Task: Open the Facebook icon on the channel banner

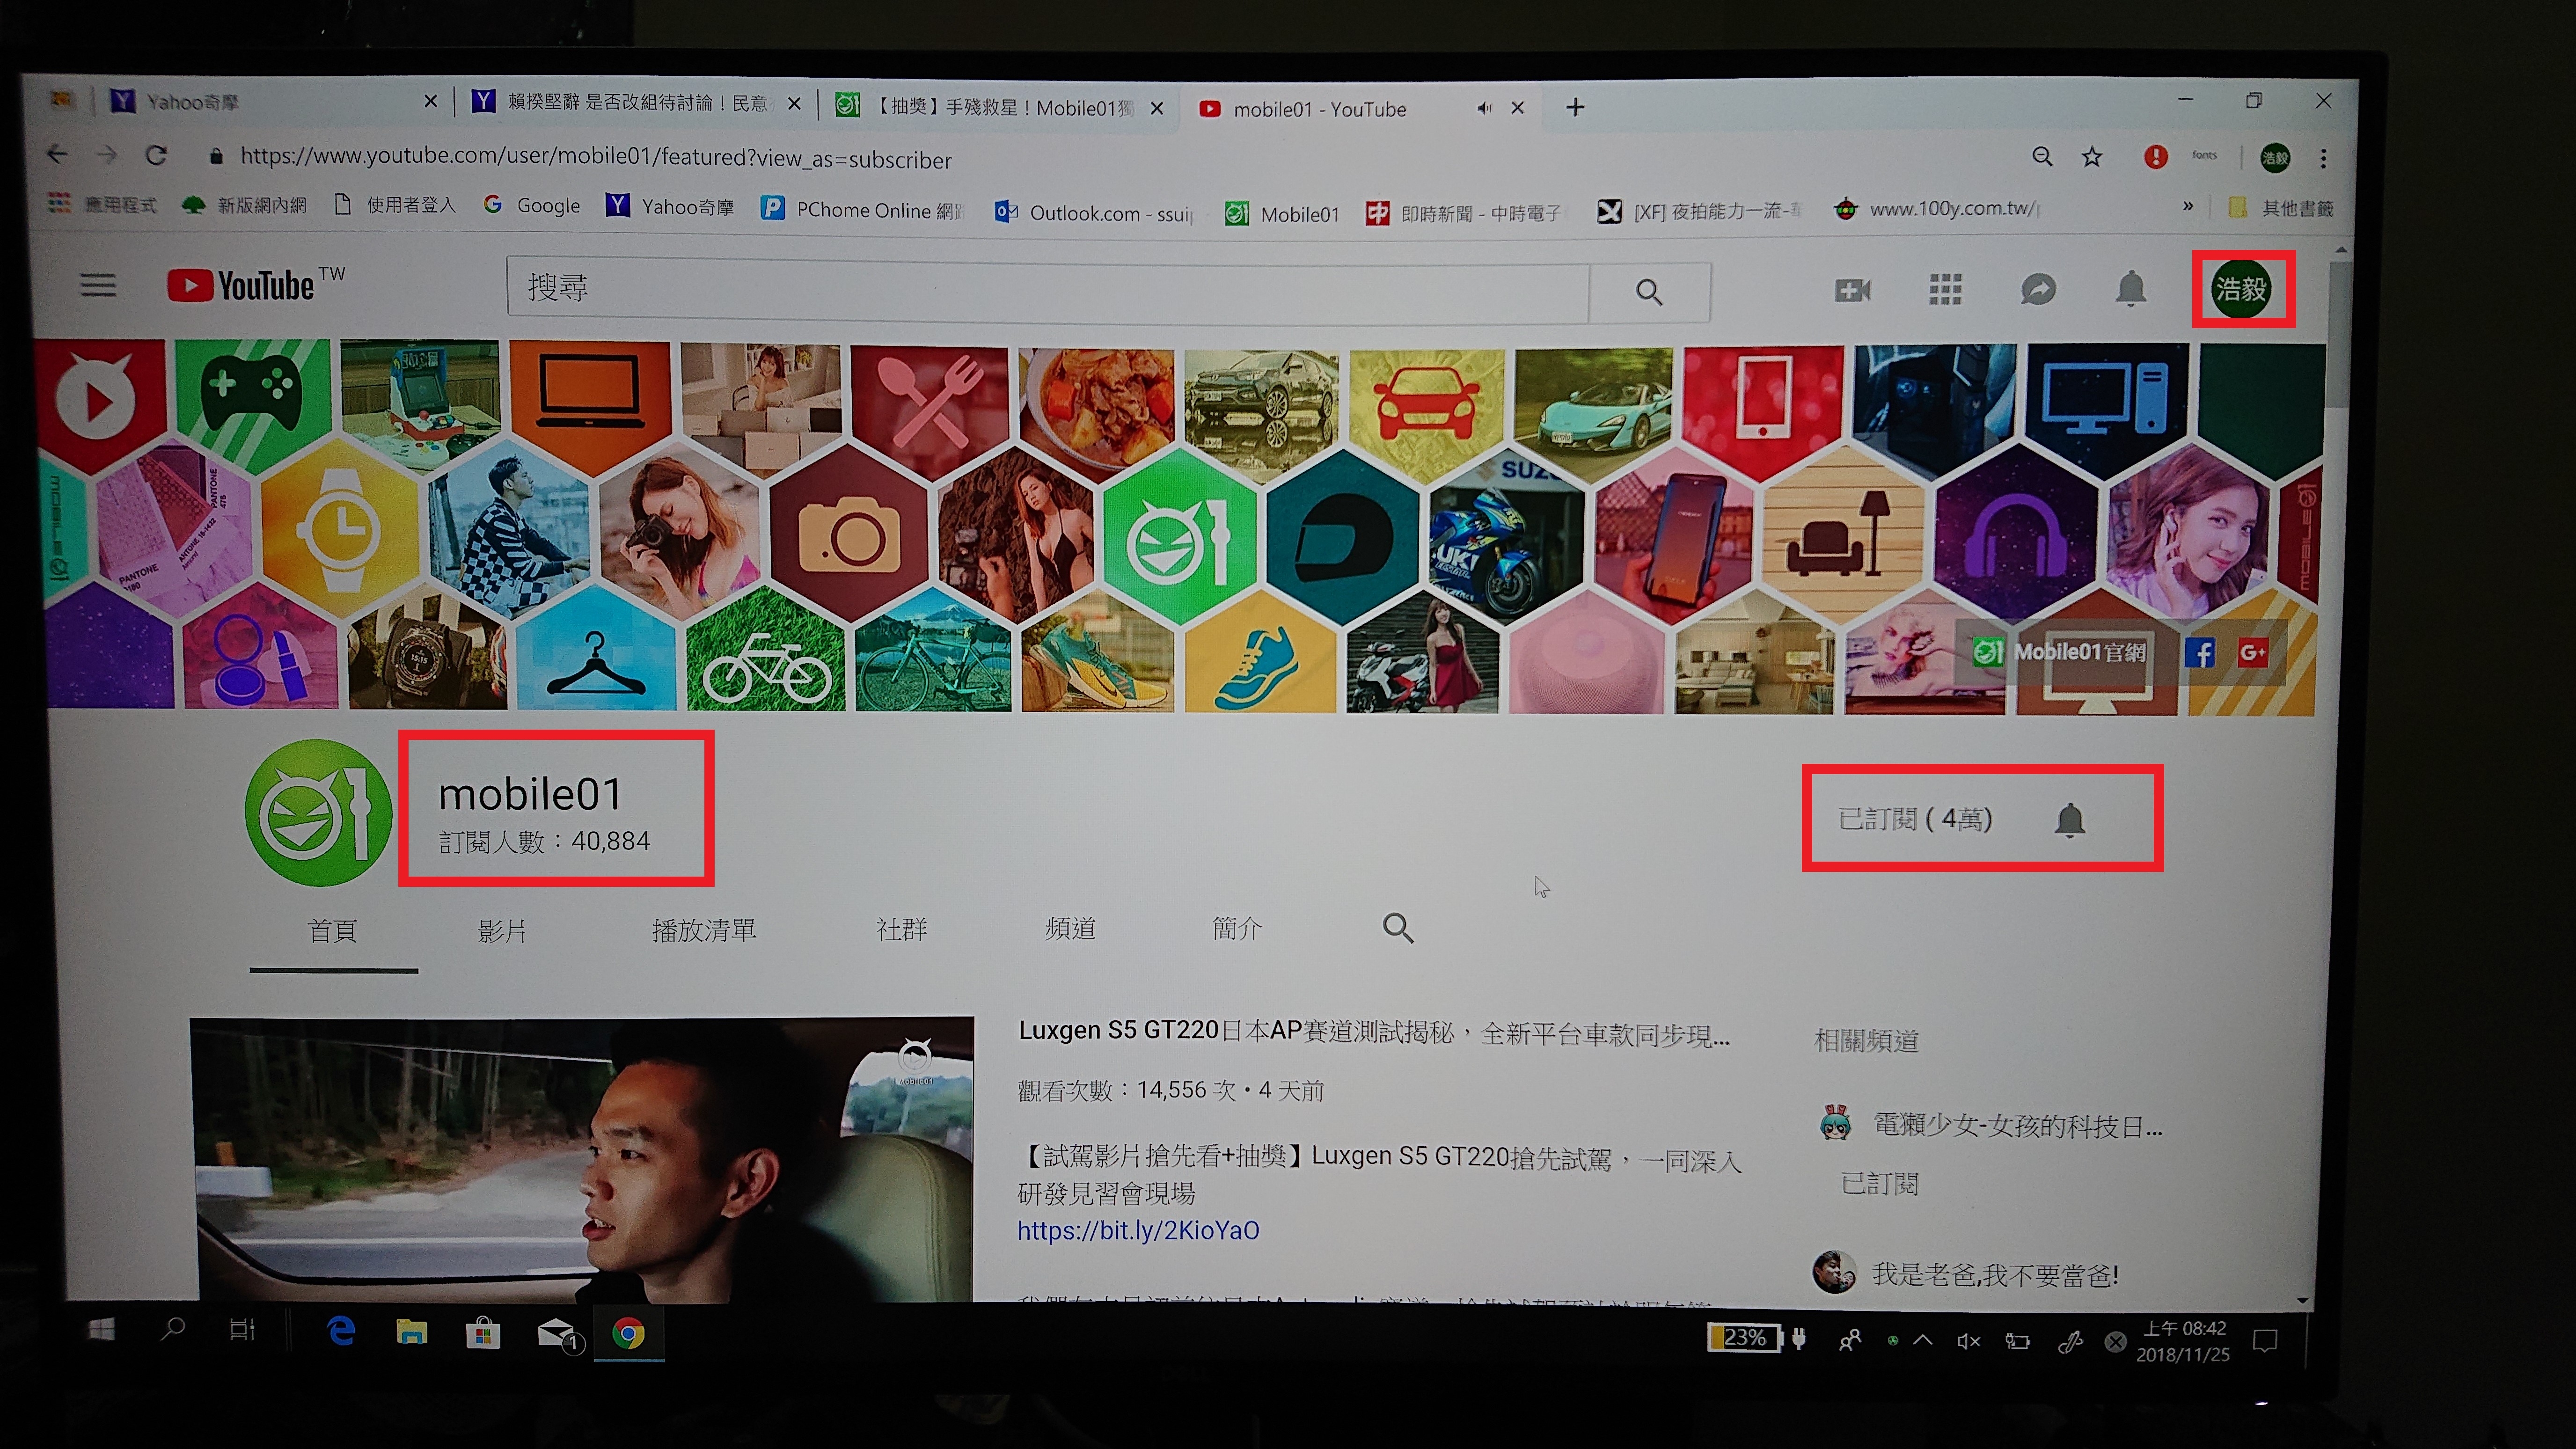Action: [2199, 653]
